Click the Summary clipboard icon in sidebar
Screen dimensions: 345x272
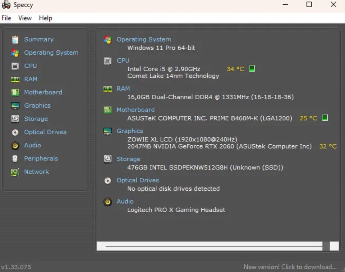pos(15,40)
